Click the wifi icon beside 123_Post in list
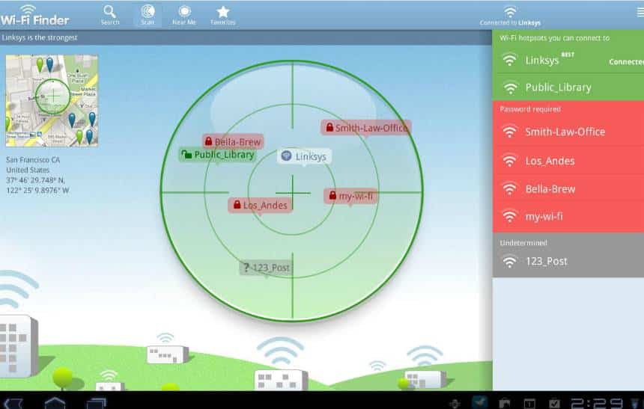Viewport: 644px width, 409px height. (x=509, y=261)
